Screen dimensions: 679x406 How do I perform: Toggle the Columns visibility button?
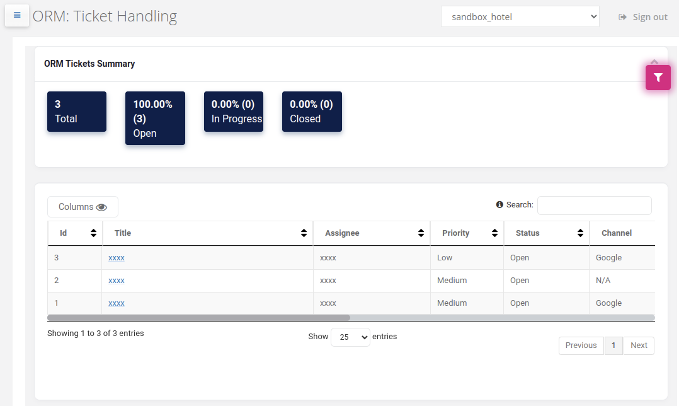coord(83,207)
